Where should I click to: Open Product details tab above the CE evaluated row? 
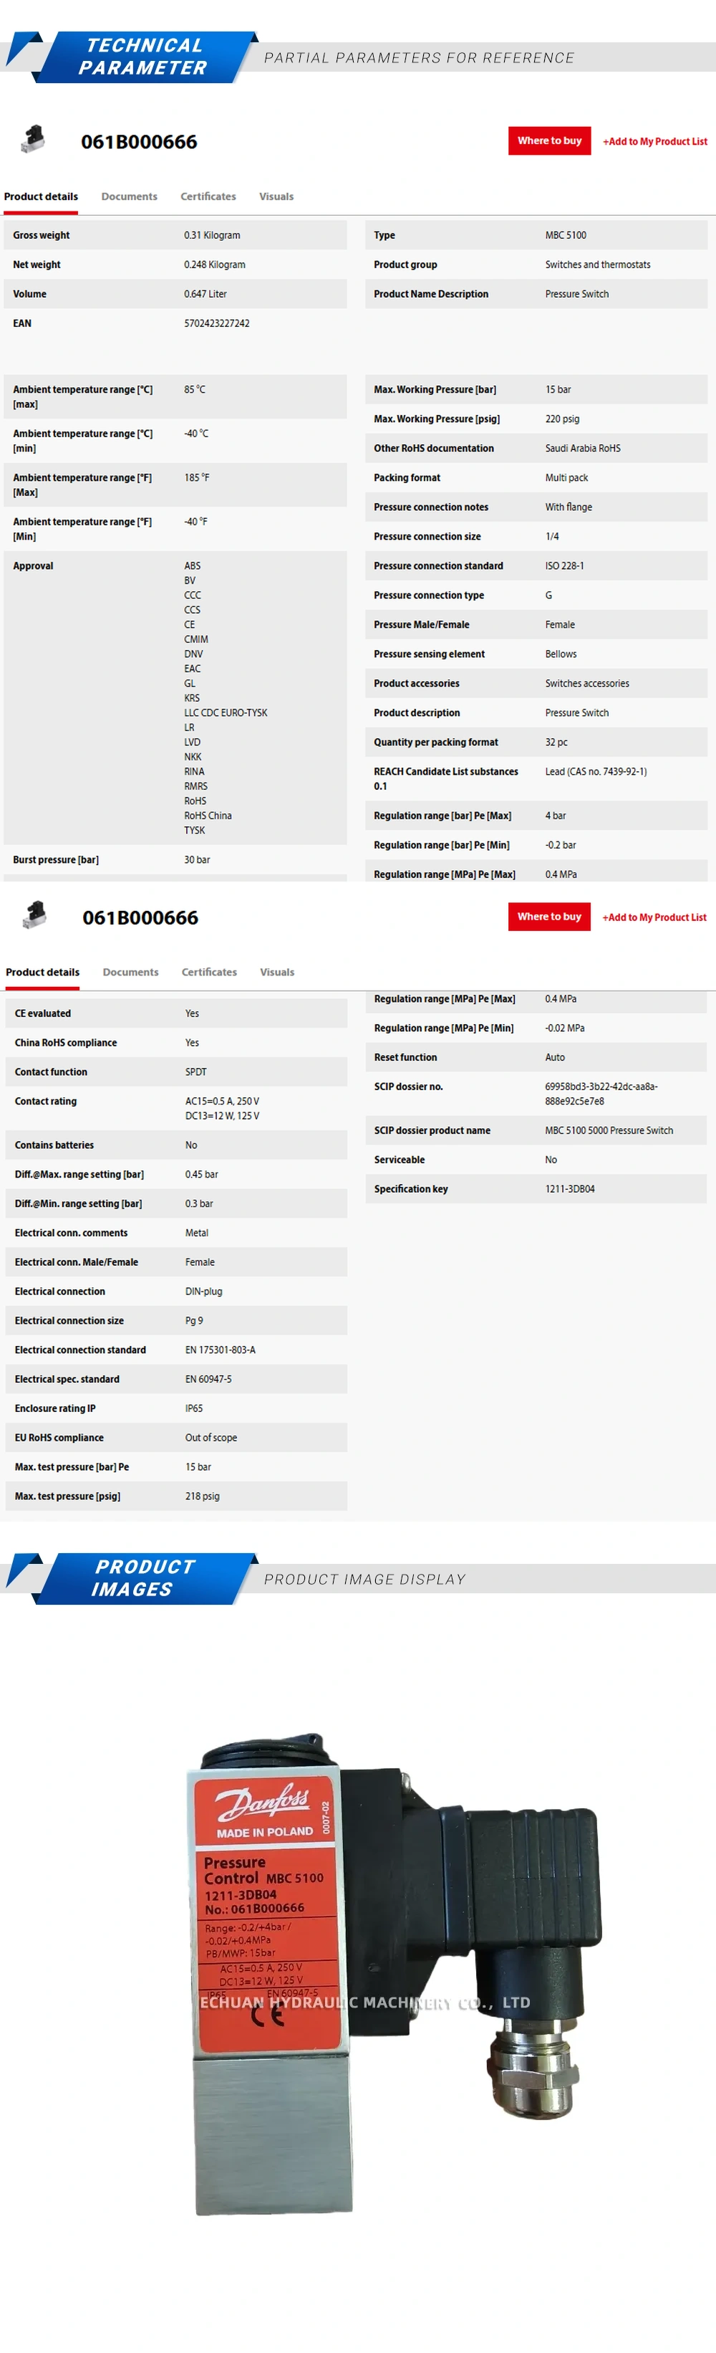[42, 972]
